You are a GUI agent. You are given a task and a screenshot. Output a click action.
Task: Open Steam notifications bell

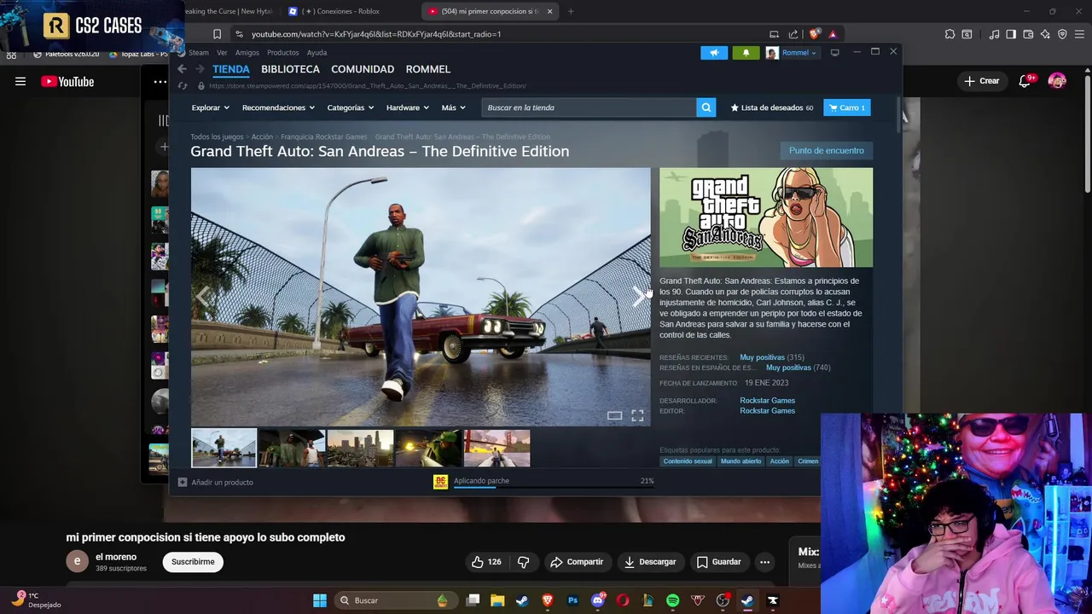pyautogui.click(x=746, y=53)
